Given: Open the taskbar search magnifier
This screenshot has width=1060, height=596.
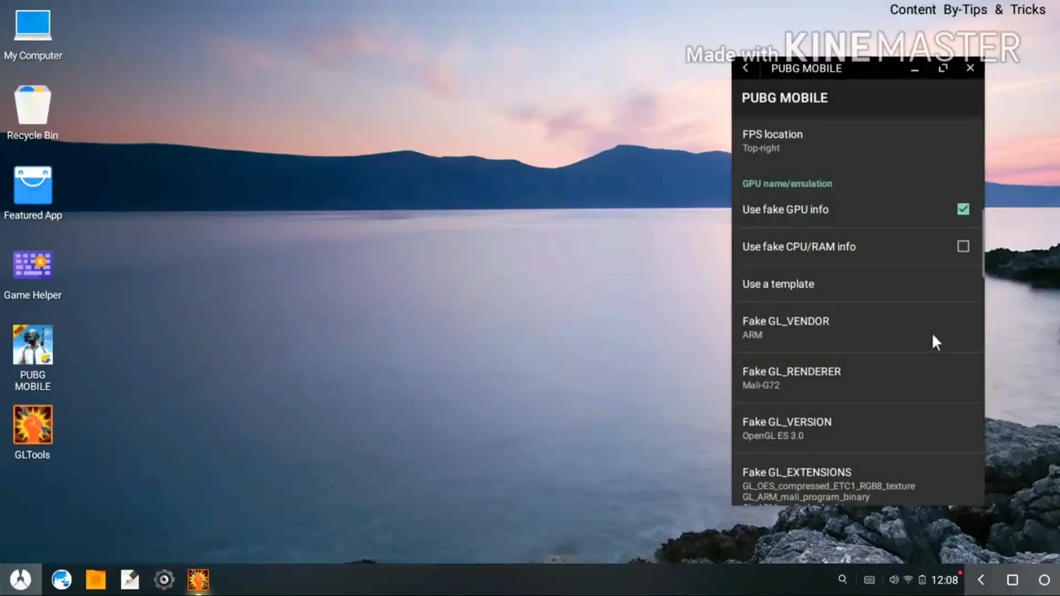Looking at the screenshot, I should [x=842, y=579].
